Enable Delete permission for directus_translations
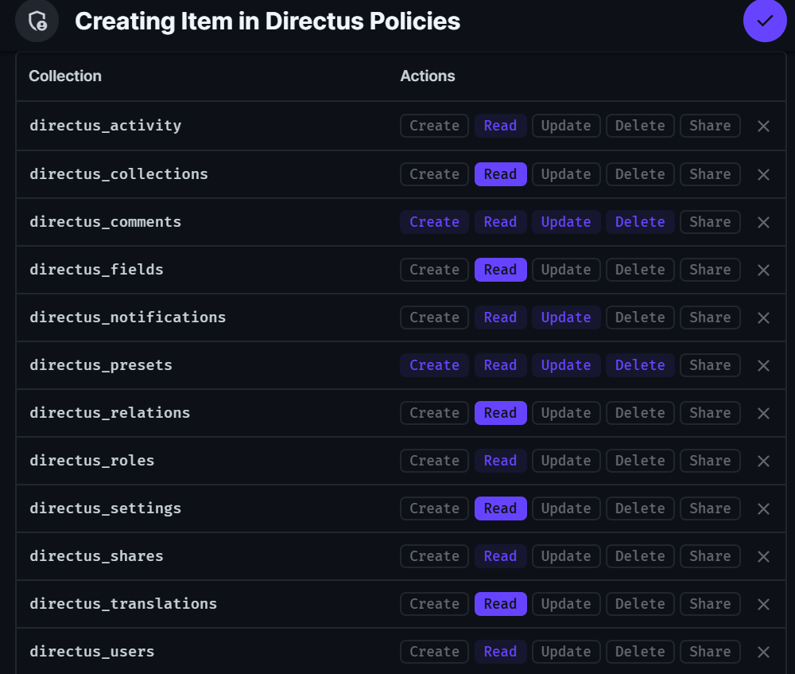The width and height of the screenshot is (795, 674). [x=640, y=604]
